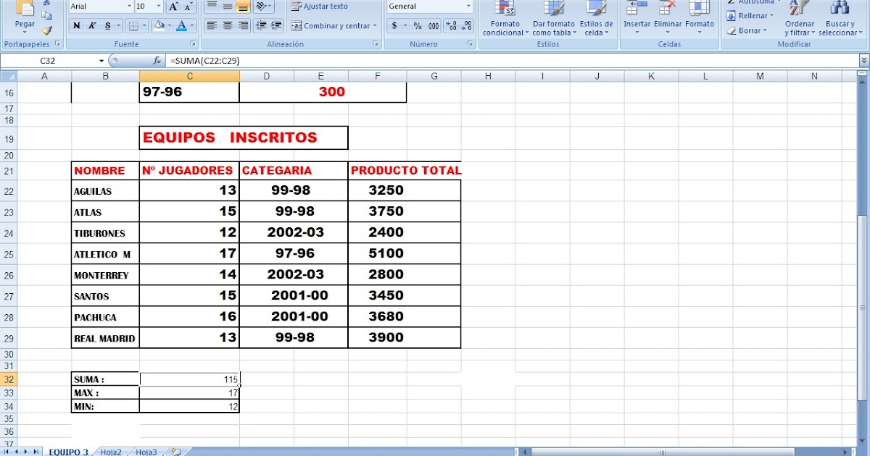This screenshot has width=870, height=456.
Task: Apply accounting currency $ format
Action: (x=394, y=26)
